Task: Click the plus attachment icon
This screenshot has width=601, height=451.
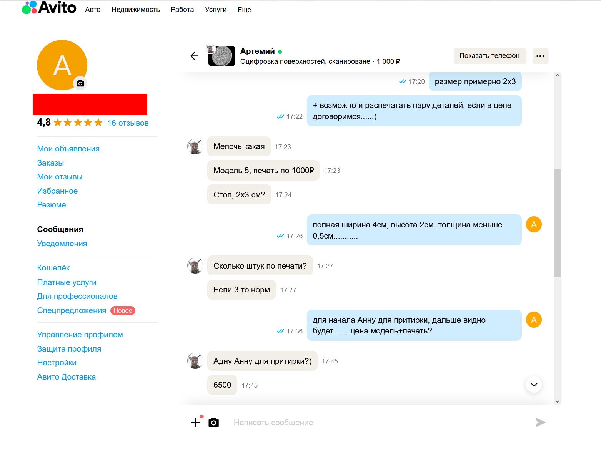Action: (196, 422)
